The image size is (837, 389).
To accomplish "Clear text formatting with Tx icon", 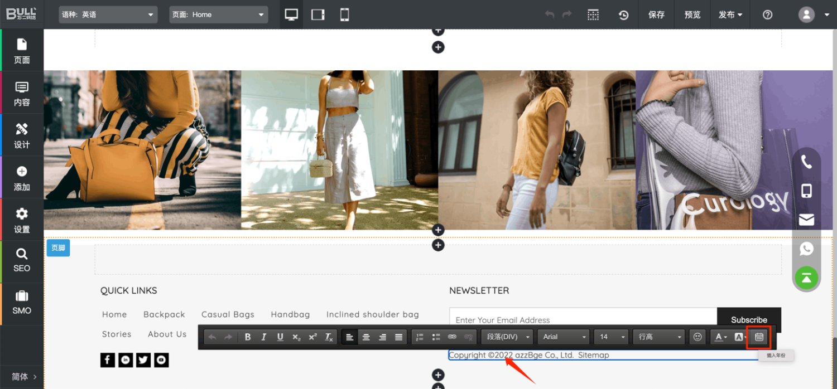I will click(329, 337).
